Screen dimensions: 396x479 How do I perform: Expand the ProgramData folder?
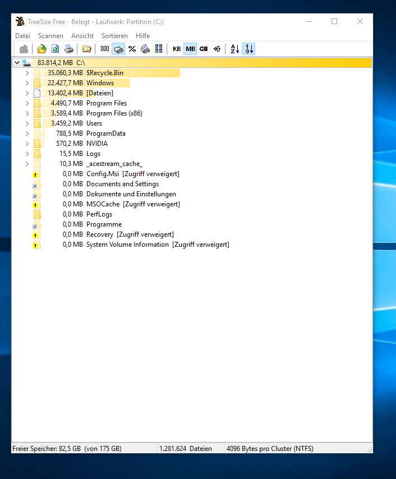27,133
